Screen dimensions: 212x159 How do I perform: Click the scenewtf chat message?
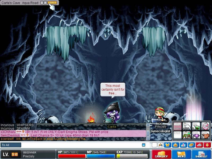click(x=43, y=139)
